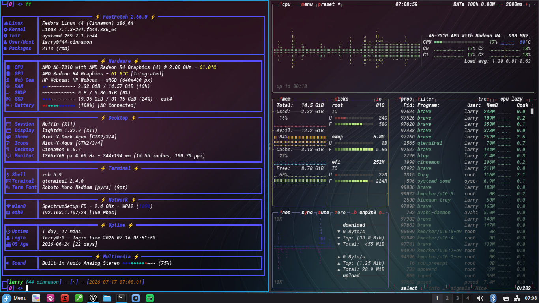
Task: Toggle the btop cpu box
Action: pyautogui.click(x=285, y=4)
